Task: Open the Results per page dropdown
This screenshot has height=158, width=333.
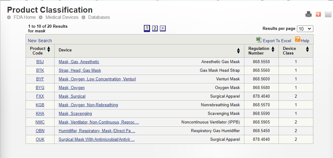Action: pyautogui.click(x=305, y=29)
